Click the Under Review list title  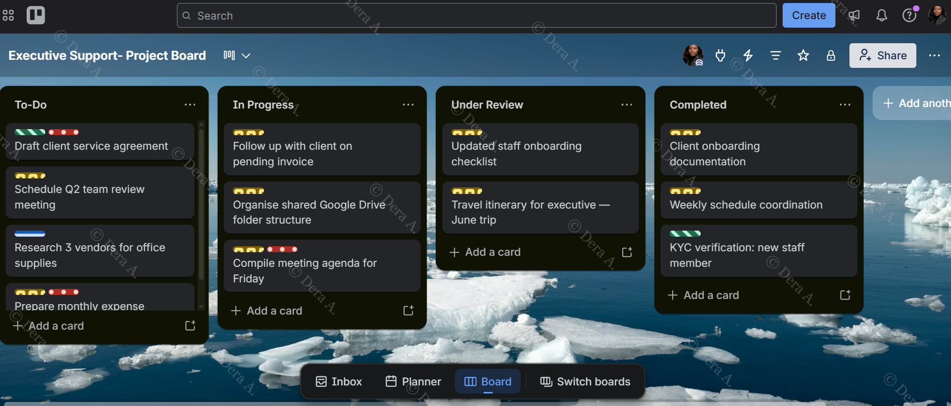pos(487,105)
